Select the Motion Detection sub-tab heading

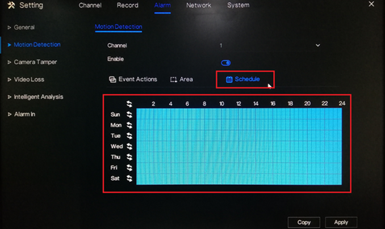pyautogui.click(x=119, y=27)
